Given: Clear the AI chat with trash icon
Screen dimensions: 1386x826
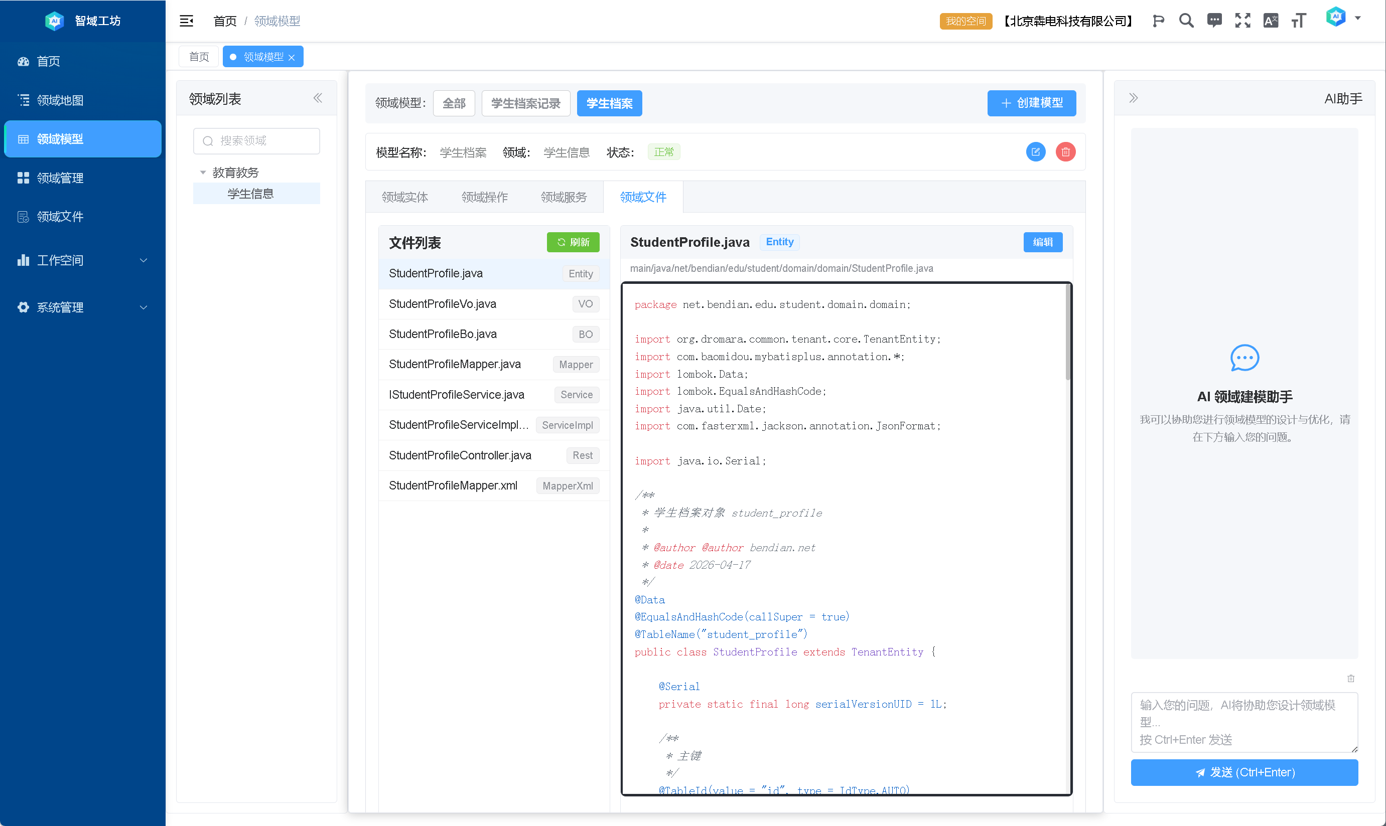Looking at the screenshot, I should point(1350,679).
